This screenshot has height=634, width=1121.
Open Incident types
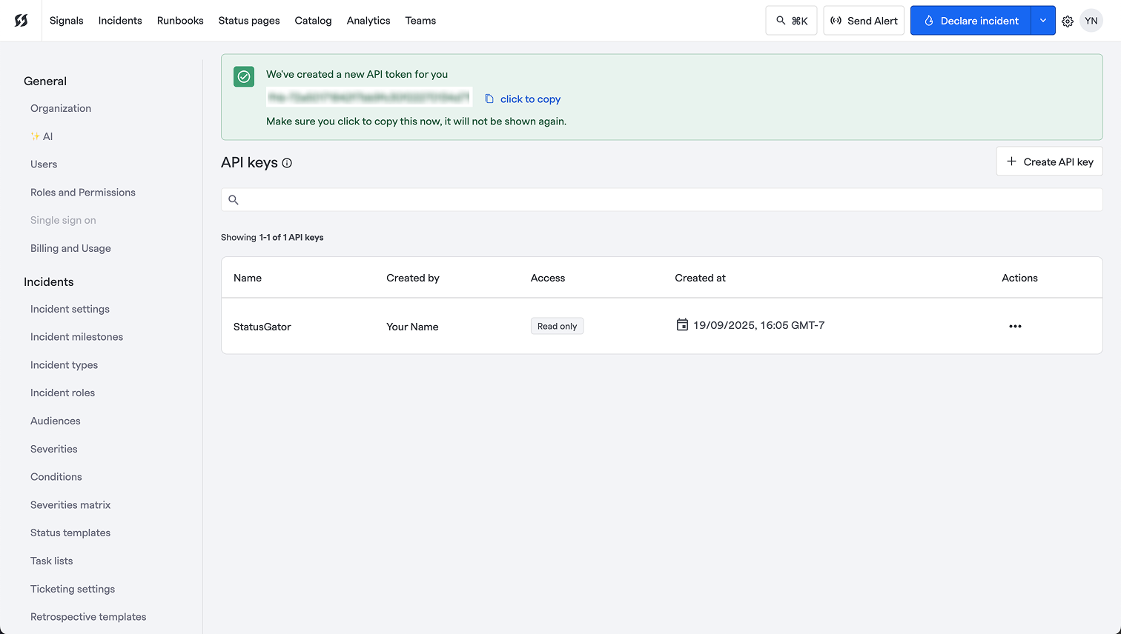[x=64, y=365]
